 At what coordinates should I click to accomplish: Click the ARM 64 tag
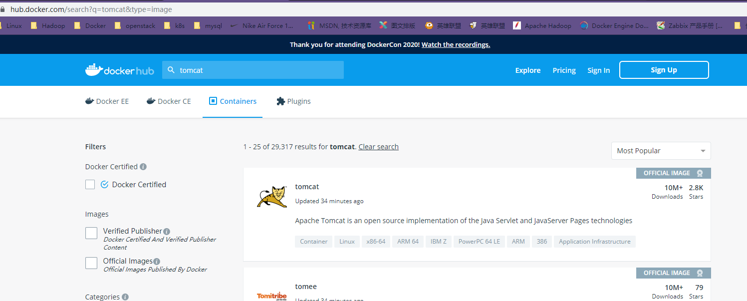tap(408, 242)
